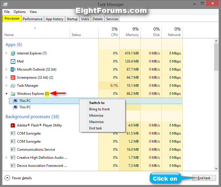Expand the Internet Explorer (7) group
This screenshot has width=221, height=187.
click(6, 53)
